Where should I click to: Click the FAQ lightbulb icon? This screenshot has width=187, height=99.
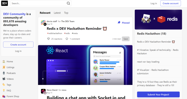coord(4,90)
